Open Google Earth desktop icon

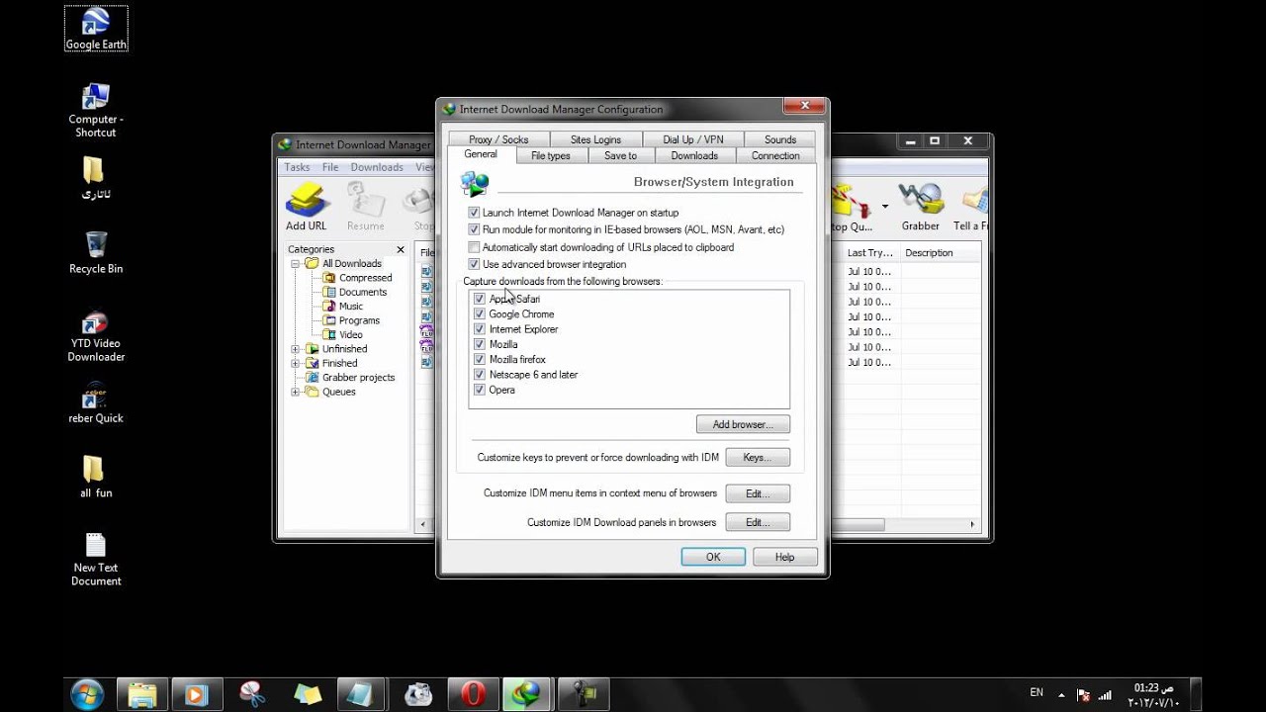click(96, 29)
